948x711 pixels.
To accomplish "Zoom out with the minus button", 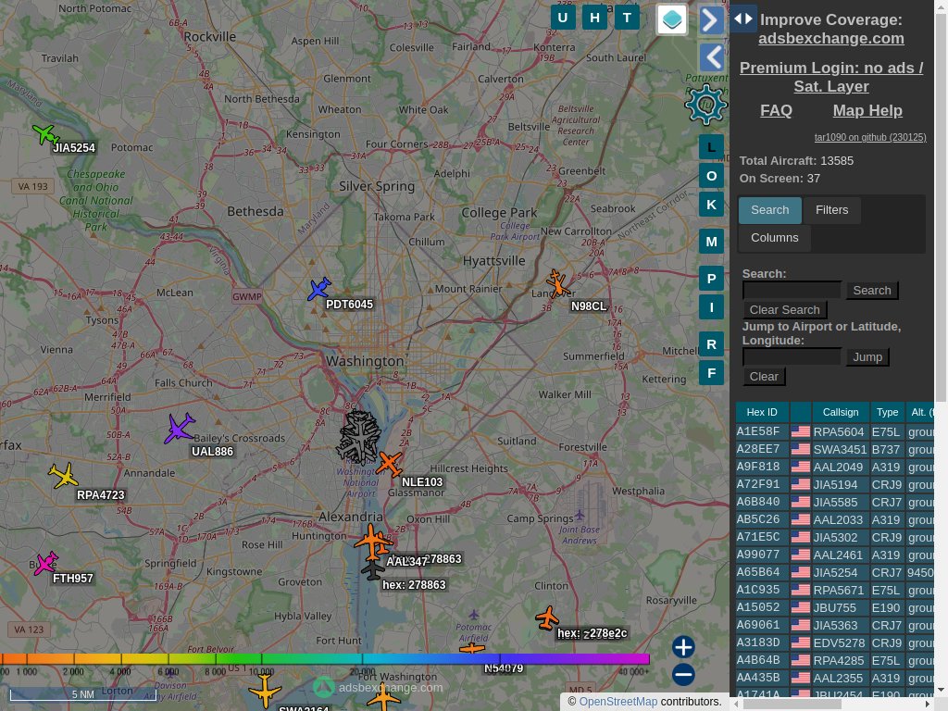I will [x=683, y=674].
